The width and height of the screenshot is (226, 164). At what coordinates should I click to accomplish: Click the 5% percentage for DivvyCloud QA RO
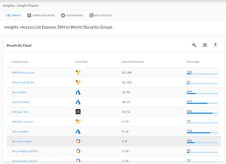click(188, 82)
